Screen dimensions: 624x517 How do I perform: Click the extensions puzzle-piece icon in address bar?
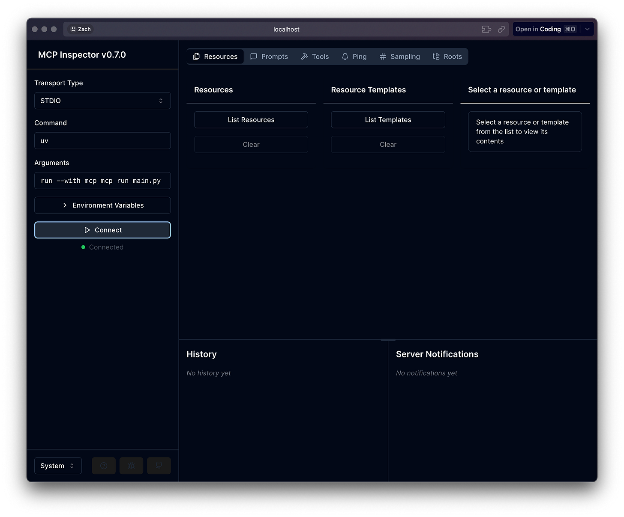click(x=486, y=29)
